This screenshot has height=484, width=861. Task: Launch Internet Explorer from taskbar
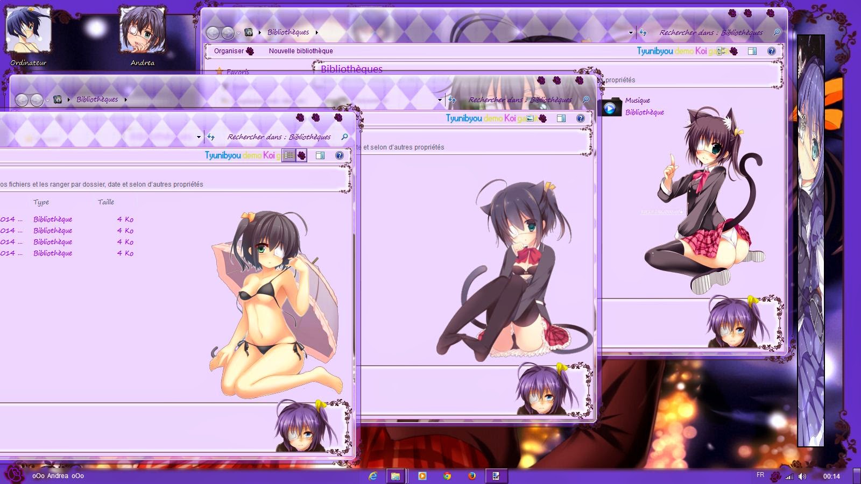372,476
